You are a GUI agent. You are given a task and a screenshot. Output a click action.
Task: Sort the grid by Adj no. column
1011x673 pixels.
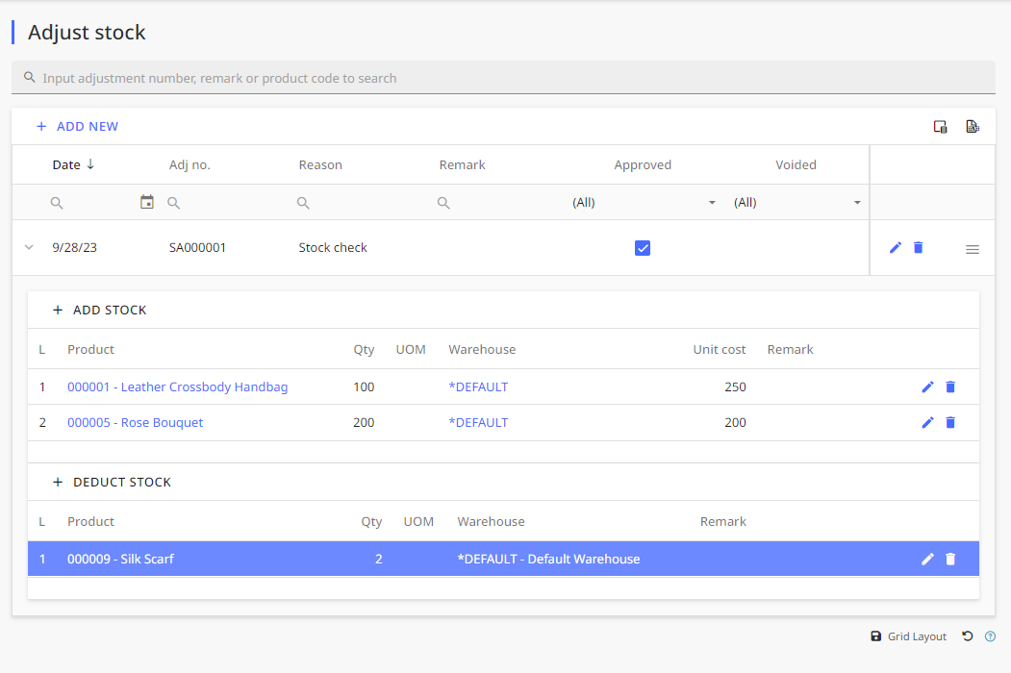click(190, 165)
